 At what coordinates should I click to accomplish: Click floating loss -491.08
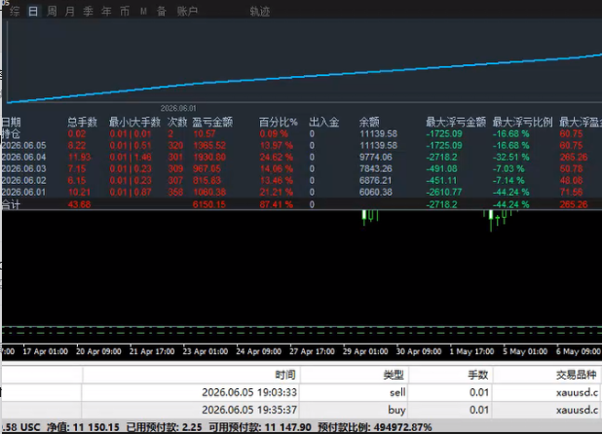tap(441, 168)
